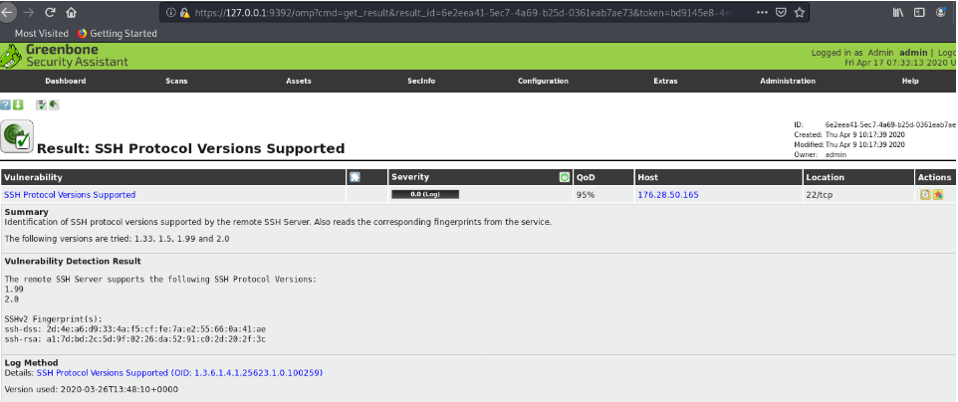Click the Log Method heading

[31, 363]
